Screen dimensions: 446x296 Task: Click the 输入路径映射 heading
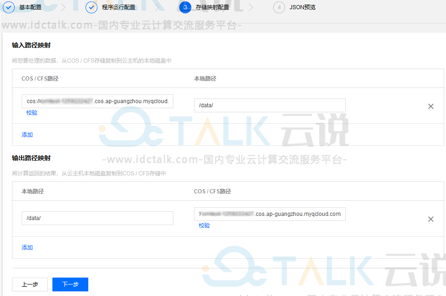[31, 45]
